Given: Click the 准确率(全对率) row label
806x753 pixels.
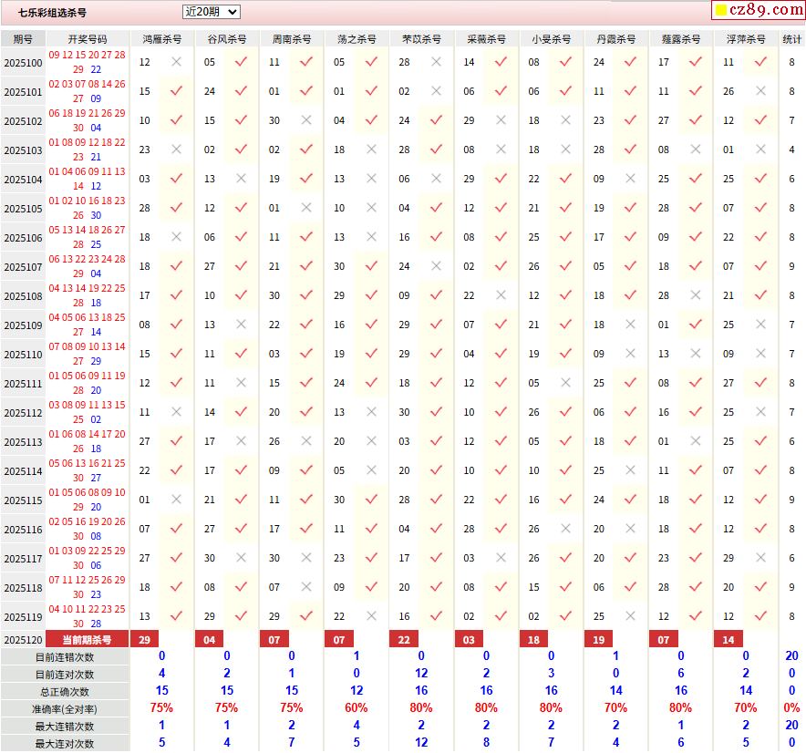Looking at the screenshot, I should pyautogui.click(x=65, y=708).
